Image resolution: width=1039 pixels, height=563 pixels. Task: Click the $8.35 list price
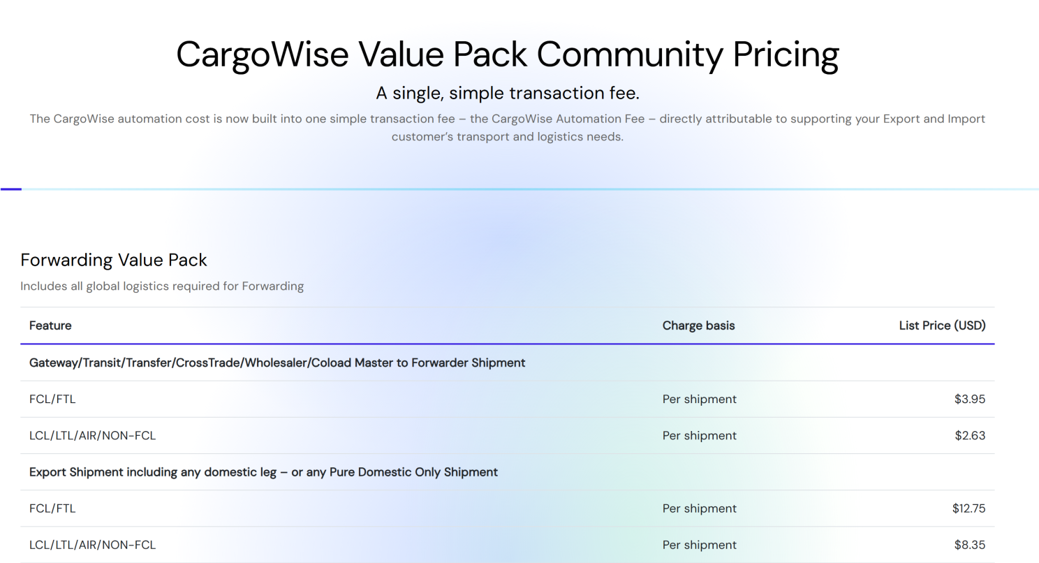pos(970,545)
